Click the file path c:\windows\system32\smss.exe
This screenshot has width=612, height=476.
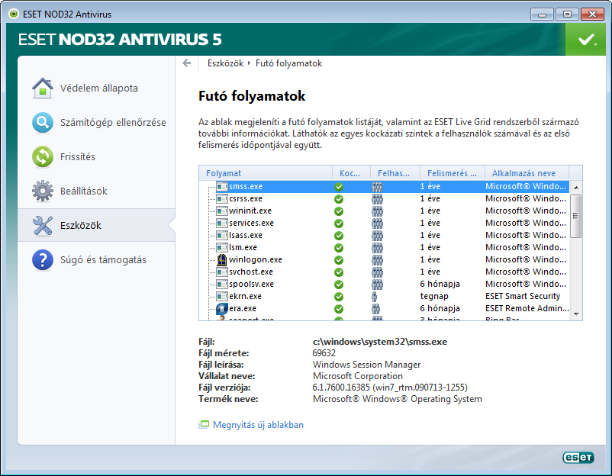pos(380,343)
